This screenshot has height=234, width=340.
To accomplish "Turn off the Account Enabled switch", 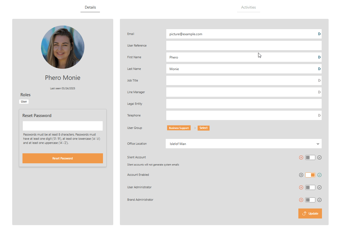I will pos(310,175).
